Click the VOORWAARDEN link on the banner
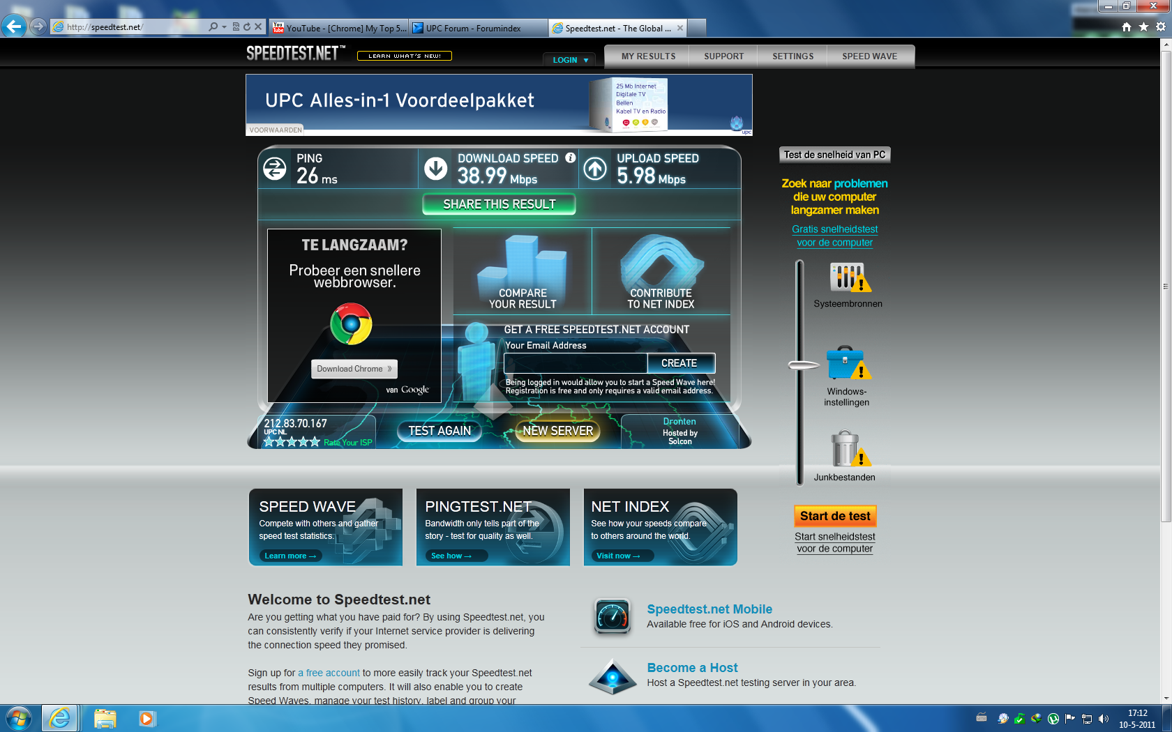The height and width of the screenshot is (732, 1172). 276,130
